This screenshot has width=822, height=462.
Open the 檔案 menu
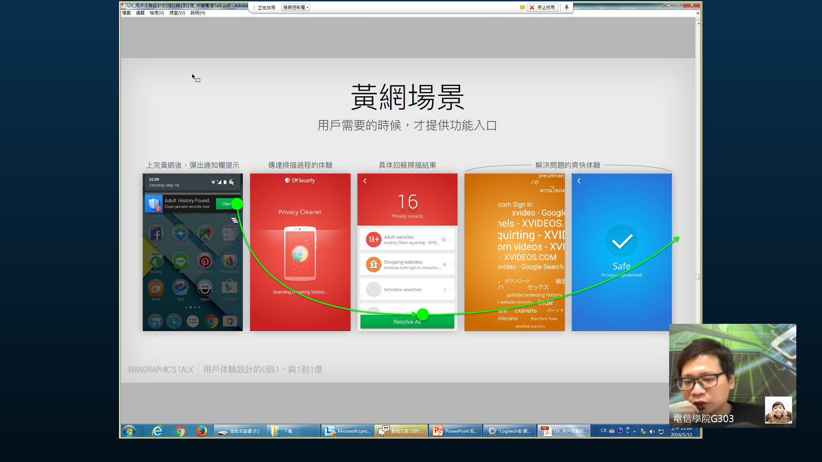tap(126, 13)
